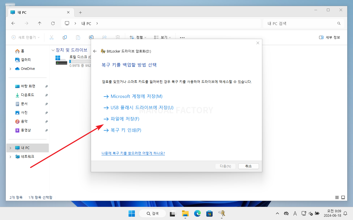Switch to large icons view icon
353x220 pixels.
(x=343, y=197)
